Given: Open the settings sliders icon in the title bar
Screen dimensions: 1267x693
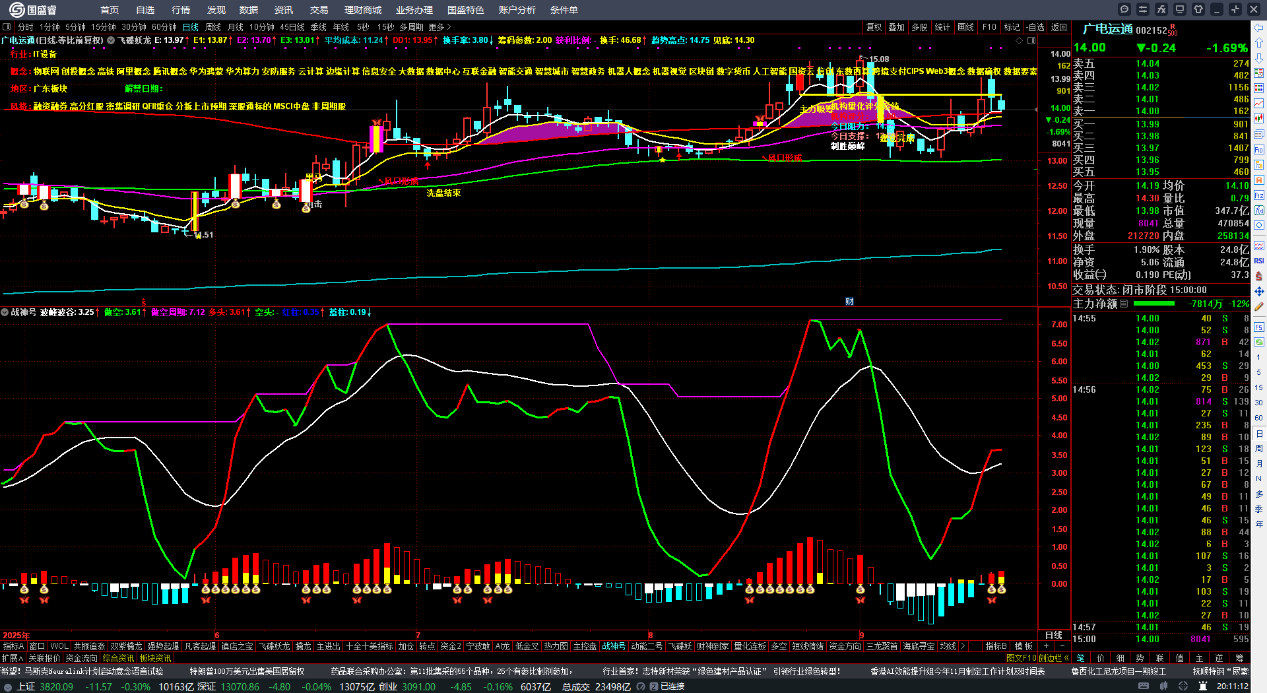Looking at the screenshot, I should pyautogui.click(x=1143, y=9).
